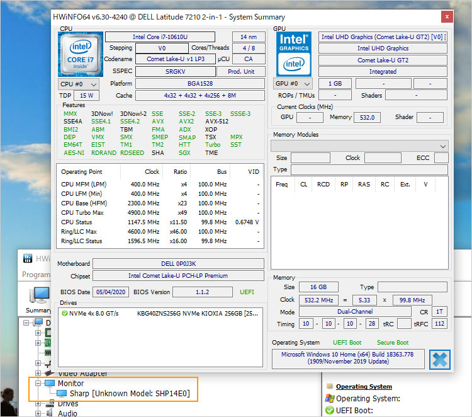Close the System Summary window
Image resolution: width=472 pixels, height=417 pixels.
447,16
